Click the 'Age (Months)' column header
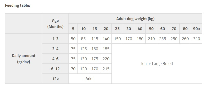This screenshot has width=209, height=94. point(55,24)
